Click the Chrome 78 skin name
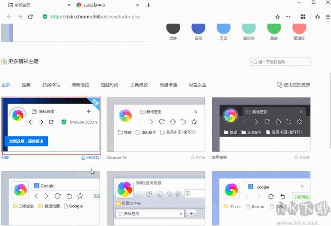The width and height of the screenshot is (331, 226). coord(117,157)
